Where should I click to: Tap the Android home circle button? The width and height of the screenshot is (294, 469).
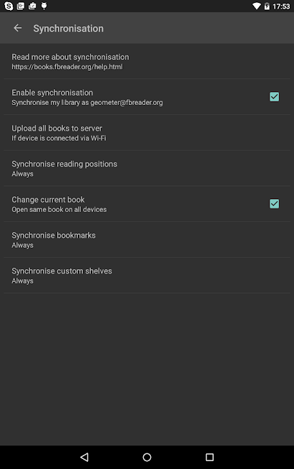click(147, 457)
